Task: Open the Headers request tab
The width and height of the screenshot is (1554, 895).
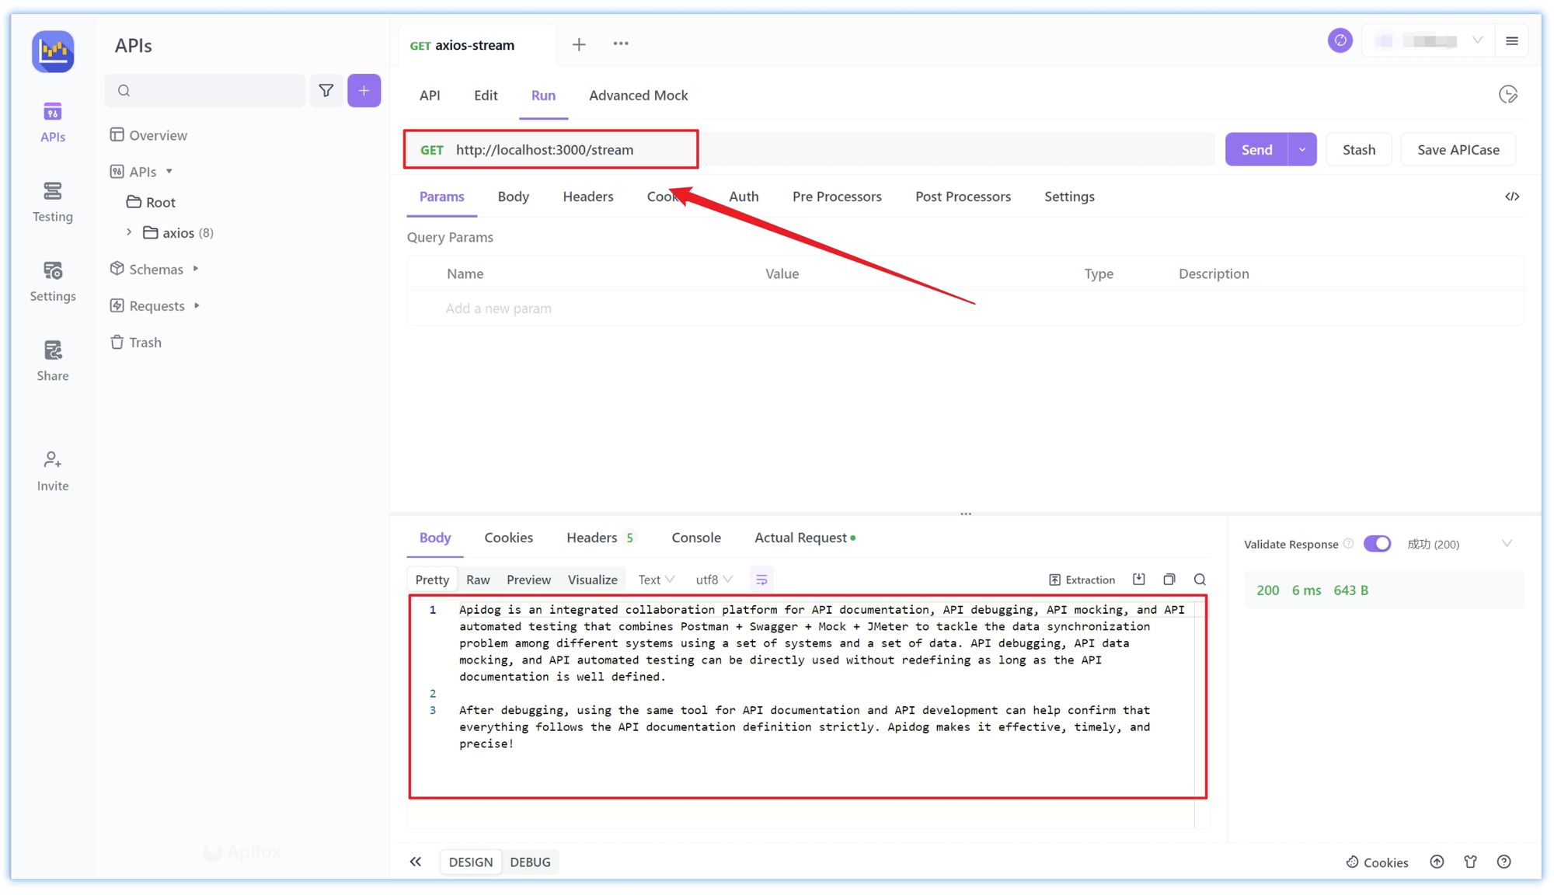Action: [588, 197]
